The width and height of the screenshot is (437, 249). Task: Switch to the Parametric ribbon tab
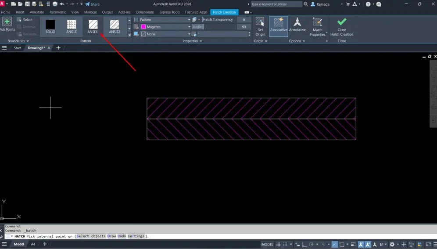57,12
